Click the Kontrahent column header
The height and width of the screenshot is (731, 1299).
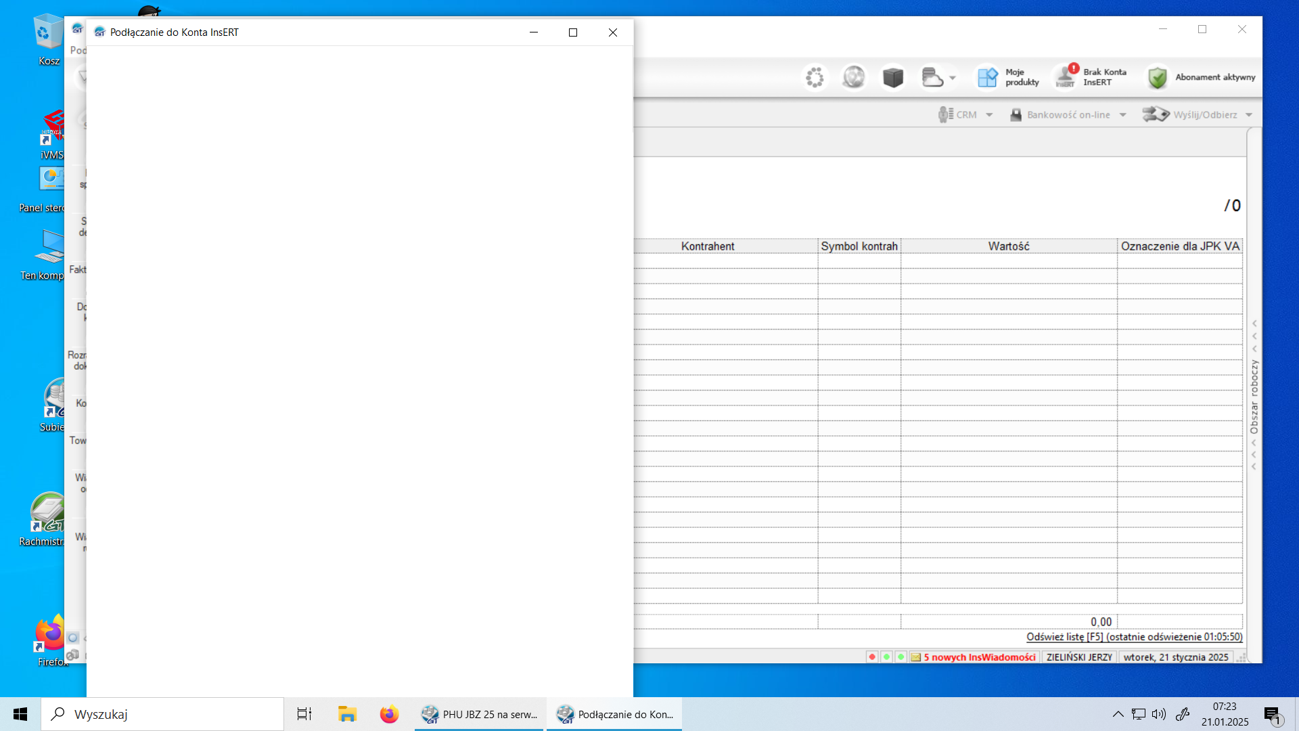coord(708,246)
